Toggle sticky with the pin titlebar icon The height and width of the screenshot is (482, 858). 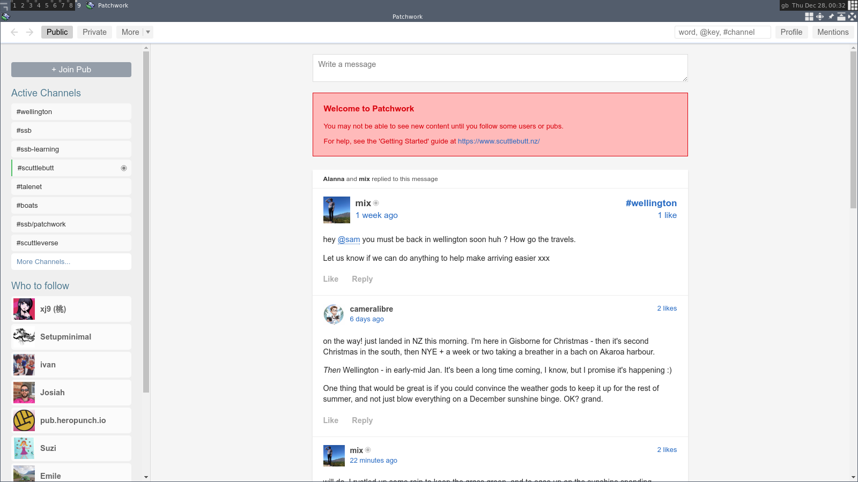831,17
